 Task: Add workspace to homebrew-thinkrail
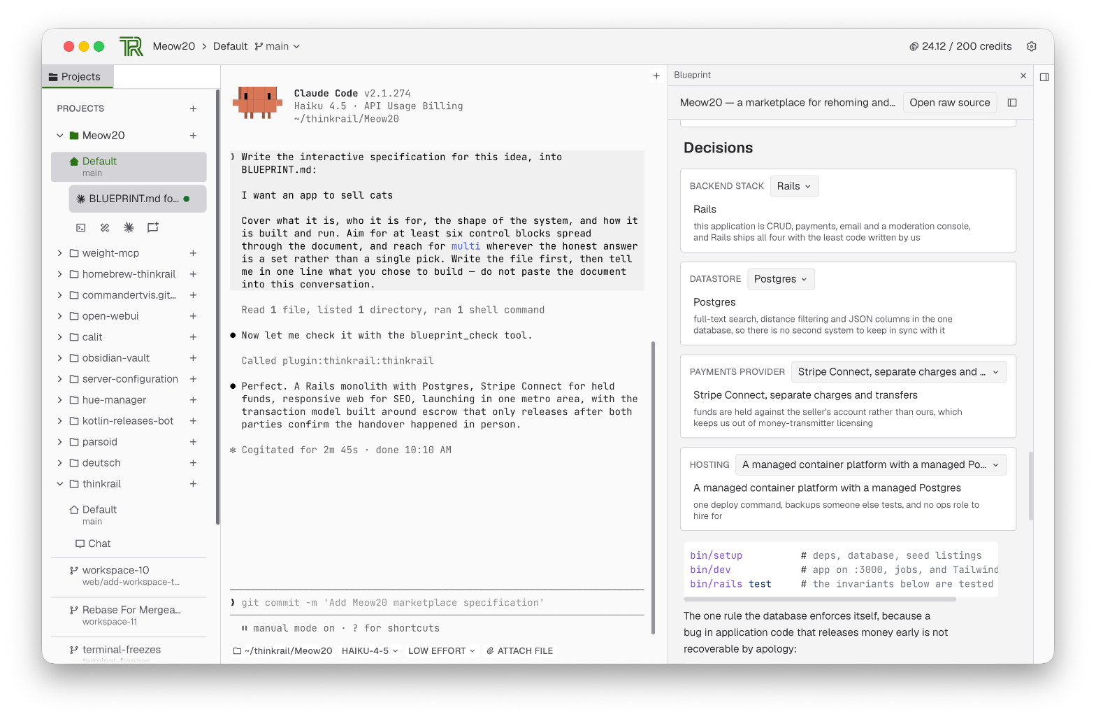point(193,274)
